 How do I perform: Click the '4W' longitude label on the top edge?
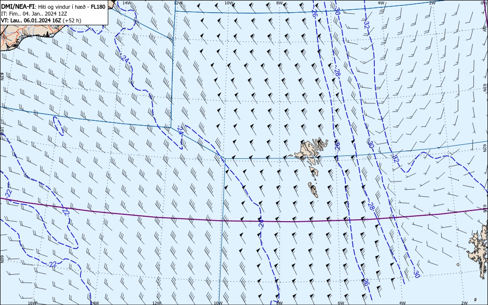tap(381, 3)
